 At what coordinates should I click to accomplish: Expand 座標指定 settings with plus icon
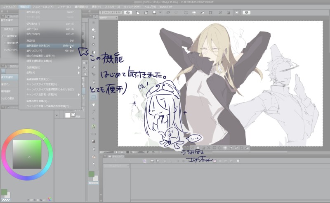coord(2,36)
